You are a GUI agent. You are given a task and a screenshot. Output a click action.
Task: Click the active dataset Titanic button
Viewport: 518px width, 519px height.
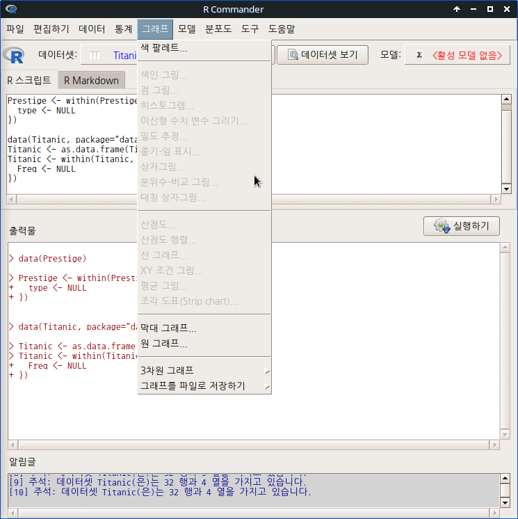click(109, 55)
